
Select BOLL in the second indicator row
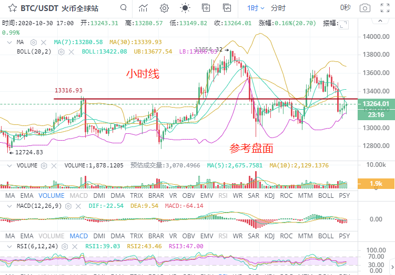(326, 236)
